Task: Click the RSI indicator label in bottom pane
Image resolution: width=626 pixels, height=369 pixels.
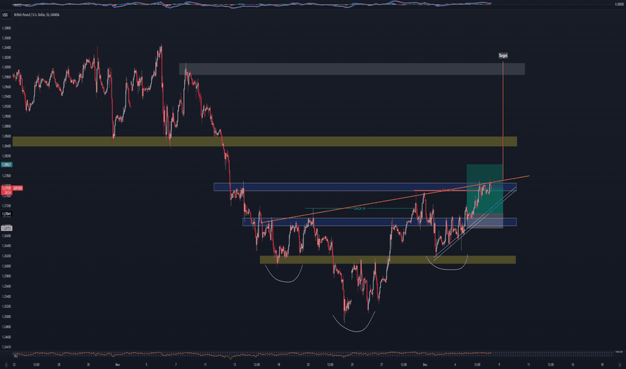Action: click(x=16, y=356)
